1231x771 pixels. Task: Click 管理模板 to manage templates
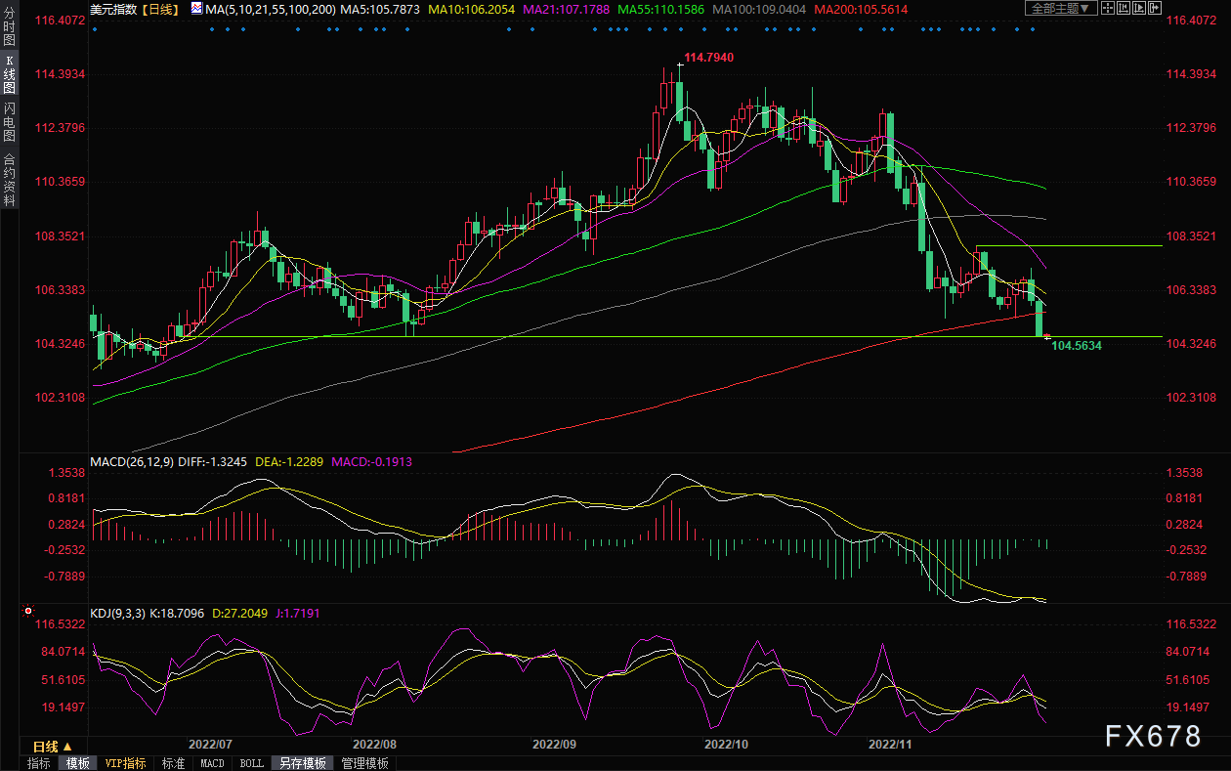[364, 763]
